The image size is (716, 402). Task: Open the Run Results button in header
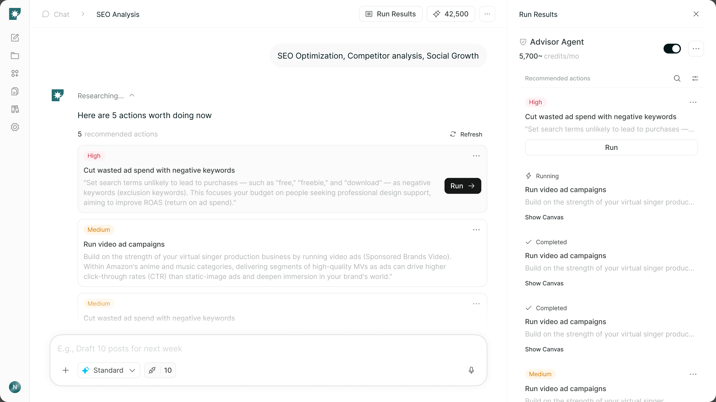[x=391, y=14]
